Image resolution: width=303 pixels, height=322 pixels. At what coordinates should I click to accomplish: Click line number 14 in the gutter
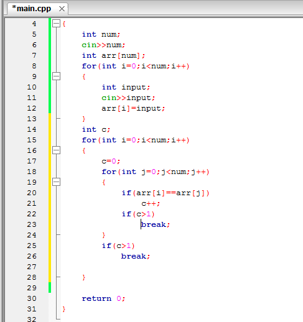[x=32, y=129]
